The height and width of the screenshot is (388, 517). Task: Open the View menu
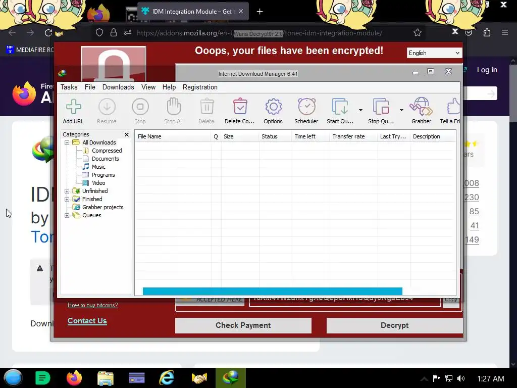click(x=148, y=87)
